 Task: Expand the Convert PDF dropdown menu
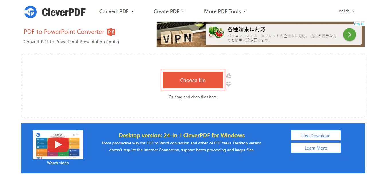pos(117,11)
